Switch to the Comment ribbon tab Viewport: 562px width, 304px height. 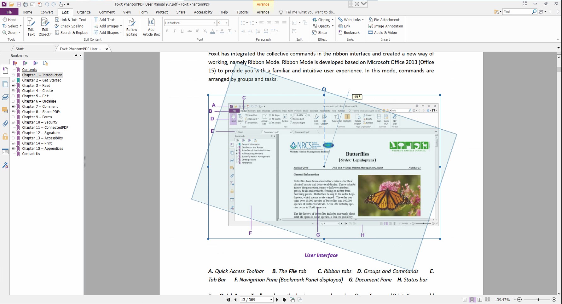(107, 12)
